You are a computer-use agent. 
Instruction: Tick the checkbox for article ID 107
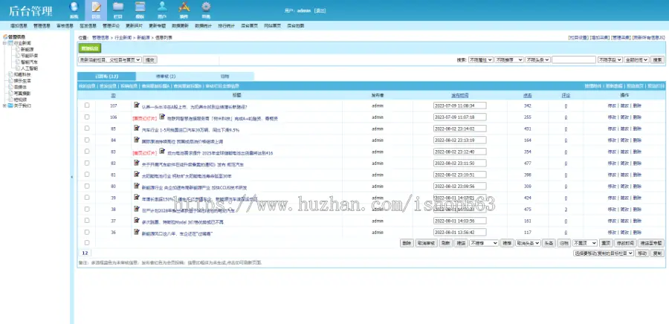87,106
